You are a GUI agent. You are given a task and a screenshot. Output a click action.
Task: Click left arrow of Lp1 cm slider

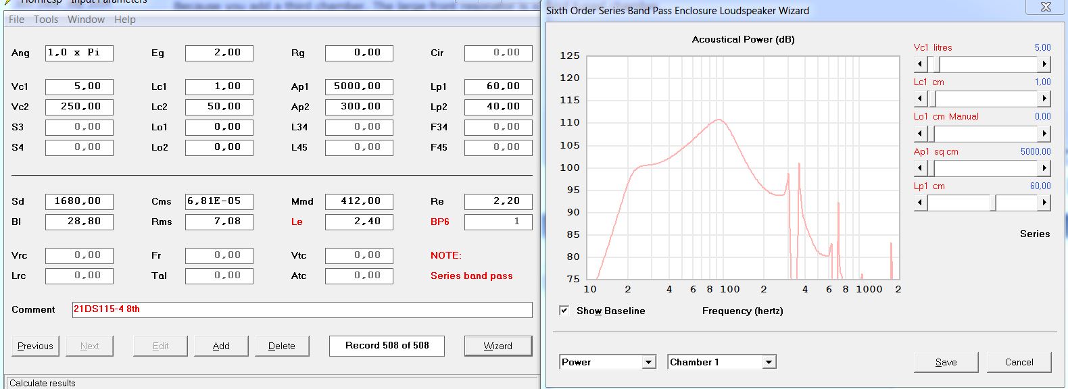(920, 202)
